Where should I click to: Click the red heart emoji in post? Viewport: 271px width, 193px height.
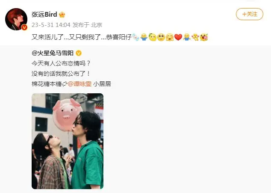pos(178,37)
